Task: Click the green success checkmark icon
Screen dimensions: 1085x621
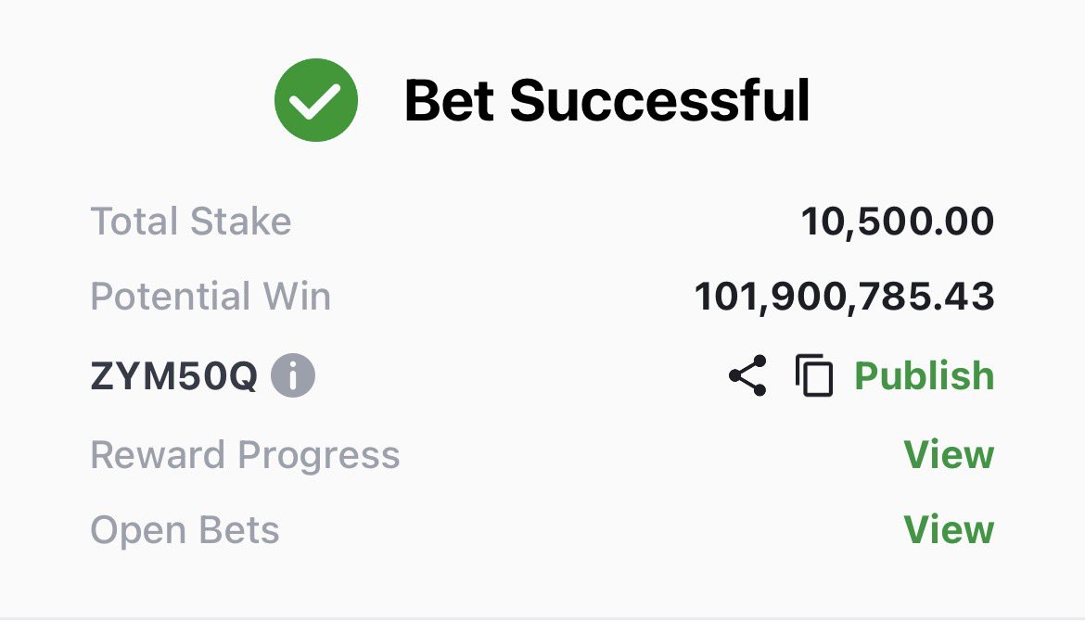Action: pyautogui.click(x=316, y=100)
